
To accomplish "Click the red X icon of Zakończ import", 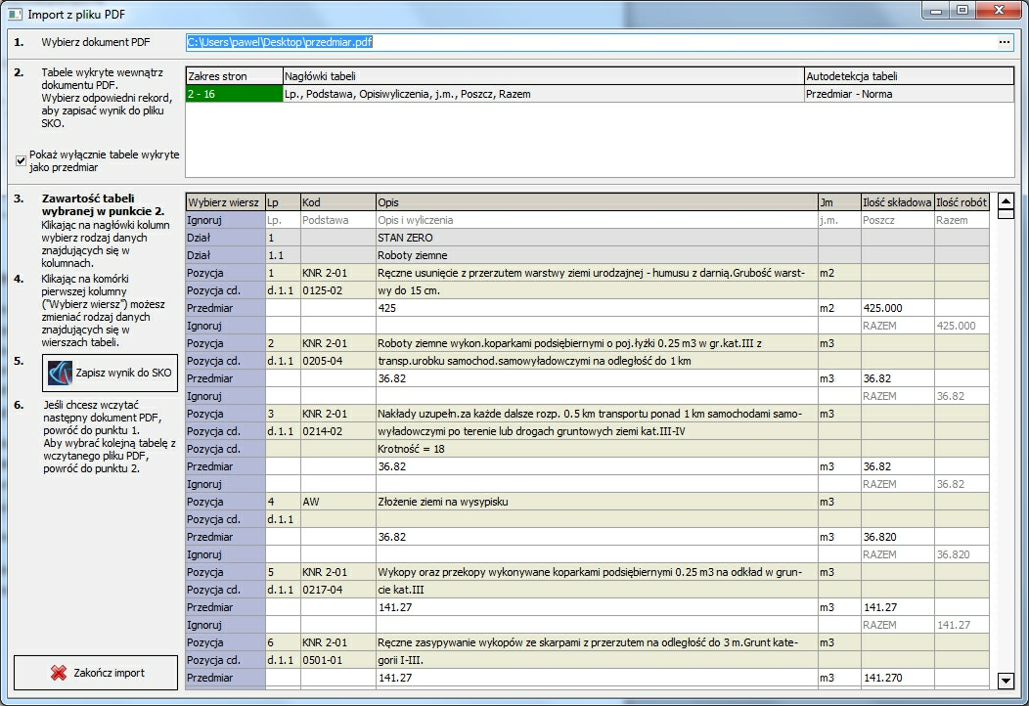I will [x=59, y=673].
